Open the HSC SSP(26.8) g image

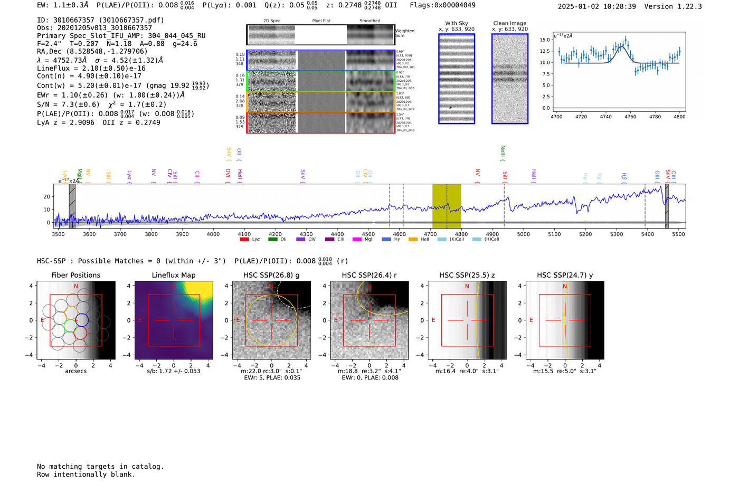pyautogui.click(x=271, y=320)
